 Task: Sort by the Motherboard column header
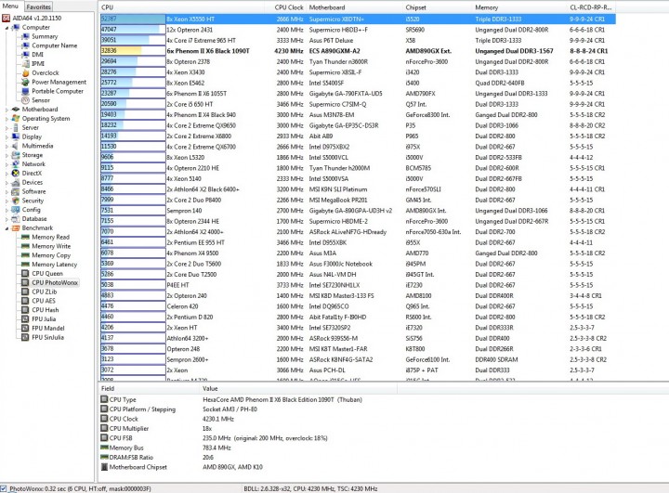pos(354,7)
